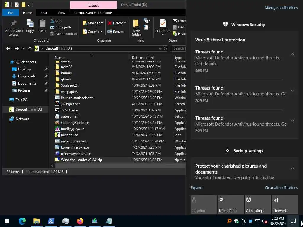Open Firefox from the taskbar
This screenshot has width=303, height=227.
pyautogui.click(x=80, y=221)
